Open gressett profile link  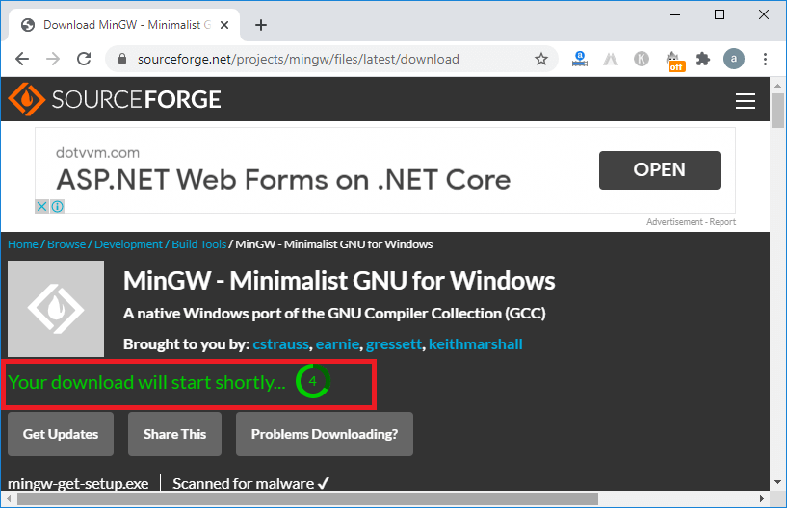pyautogui.click(x=394, y=344)
